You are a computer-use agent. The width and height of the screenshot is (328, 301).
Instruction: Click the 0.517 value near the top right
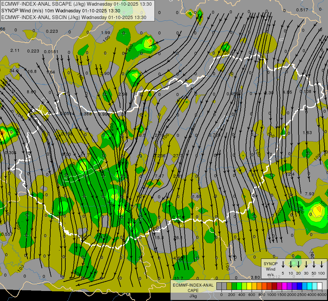[302, 10]
